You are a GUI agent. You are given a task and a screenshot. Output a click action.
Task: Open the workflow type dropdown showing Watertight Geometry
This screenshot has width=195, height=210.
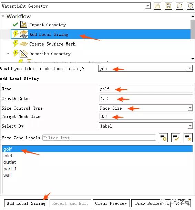(x=76, y=6)
